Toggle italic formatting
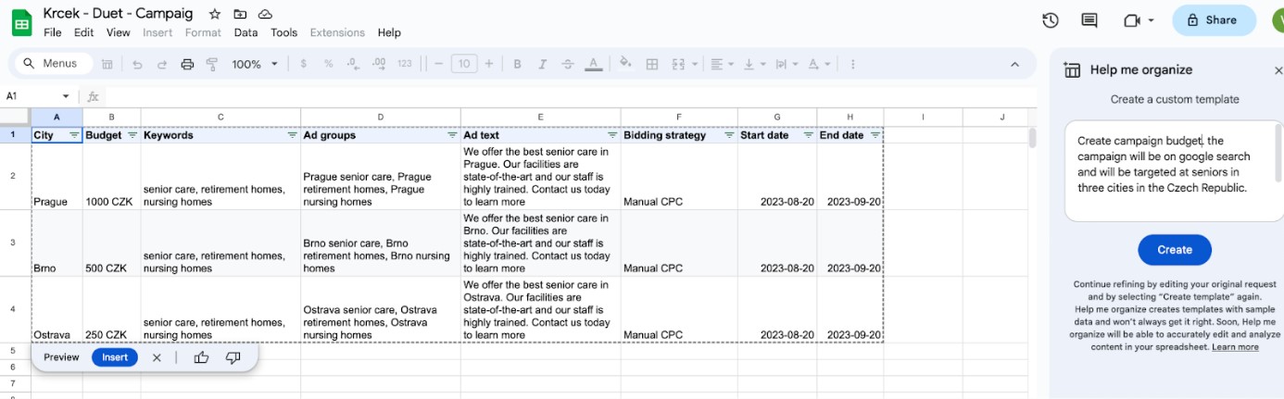Image resolution: width=1284 pixels, height=399 pixels. pyautogui.click(x=543, y=65)
